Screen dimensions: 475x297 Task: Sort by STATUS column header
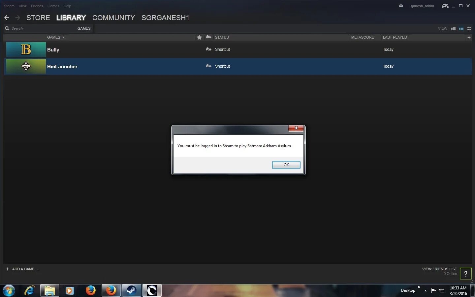click(x=222, y=37)
